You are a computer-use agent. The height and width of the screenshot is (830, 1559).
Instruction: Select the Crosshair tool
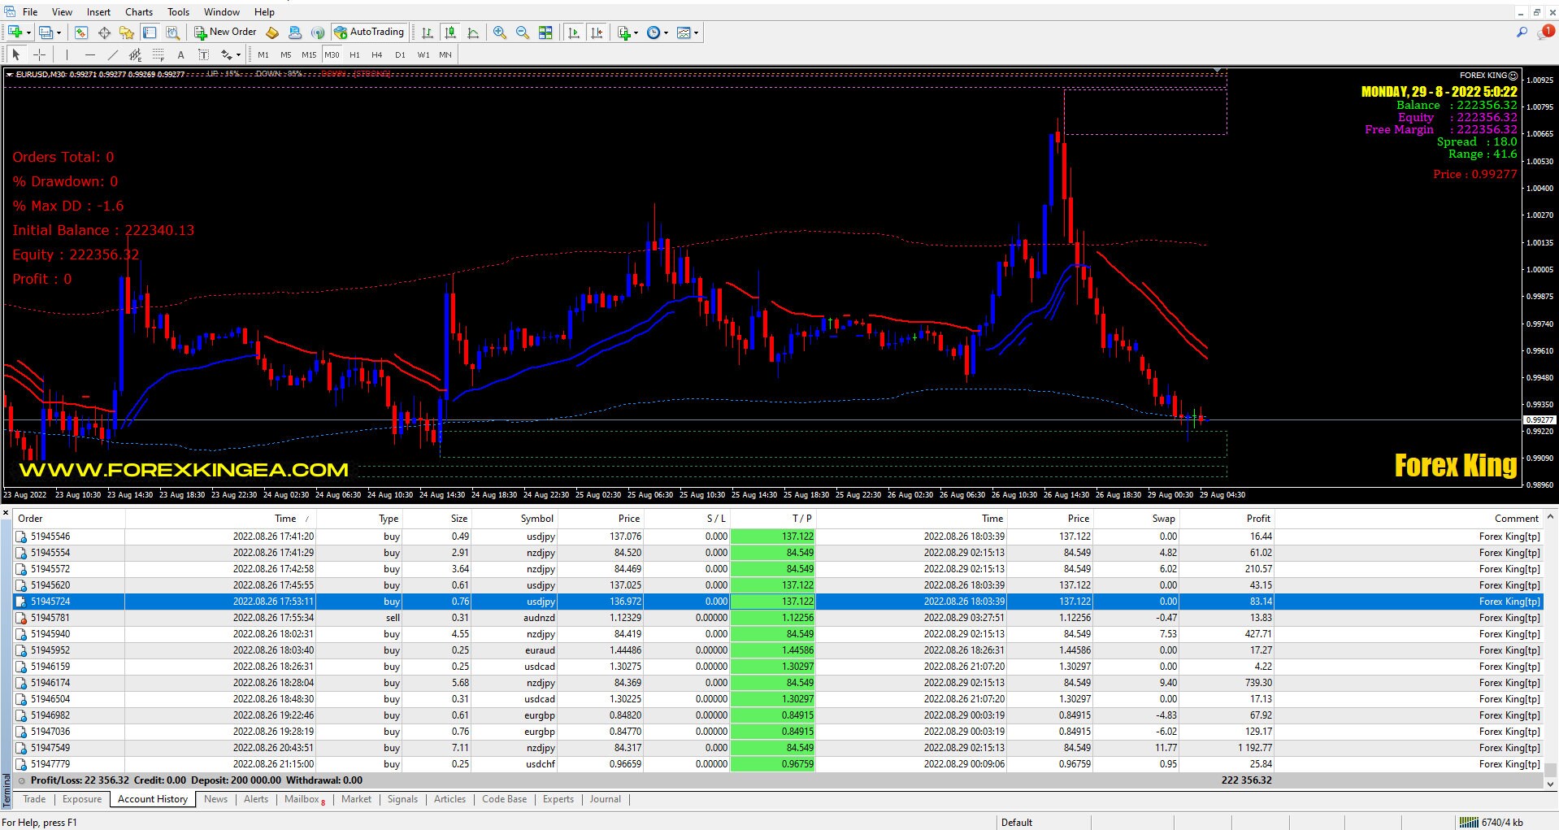tap(39, 54)
